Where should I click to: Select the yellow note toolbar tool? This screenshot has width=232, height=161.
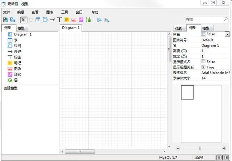(67, 20)
